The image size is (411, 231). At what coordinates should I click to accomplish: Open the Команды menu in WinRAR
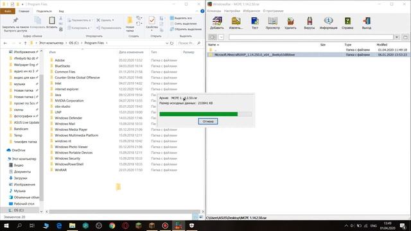(x=214, y=11)
